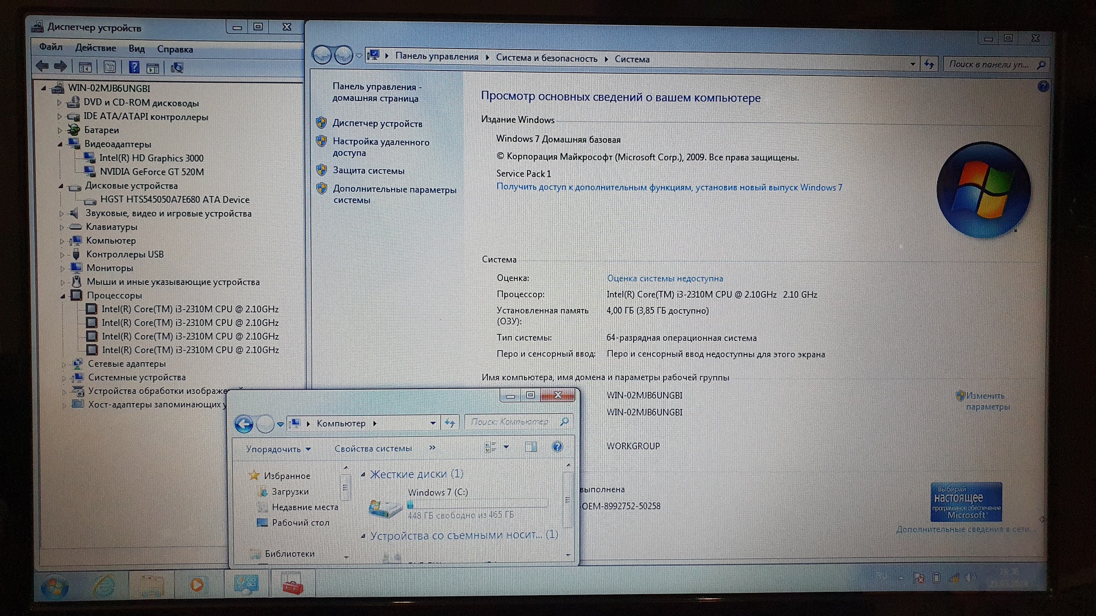Click the Properties icon in Device Manager toolbar

coord(110,67)
